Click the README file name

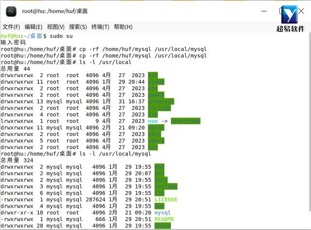164,219
